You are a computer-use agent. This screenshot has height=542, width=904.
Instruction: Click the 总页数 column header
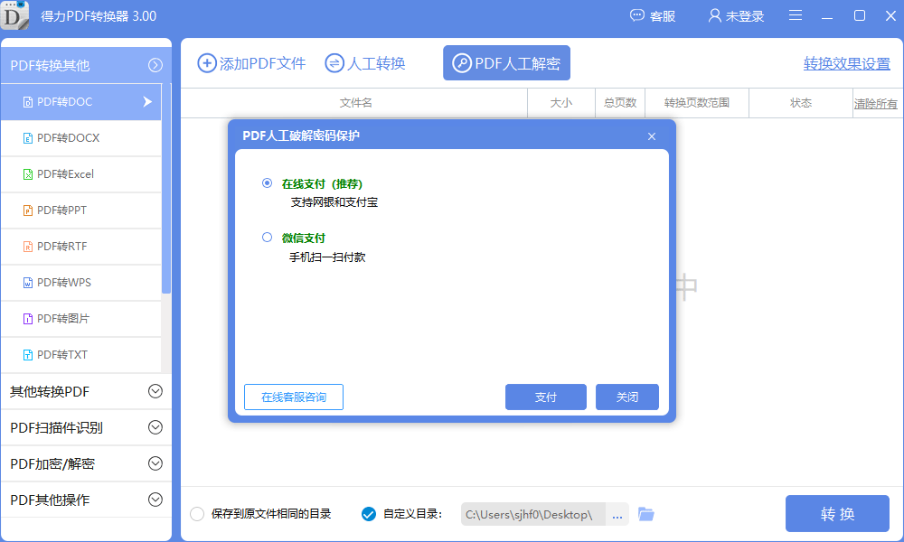[620, 103]
